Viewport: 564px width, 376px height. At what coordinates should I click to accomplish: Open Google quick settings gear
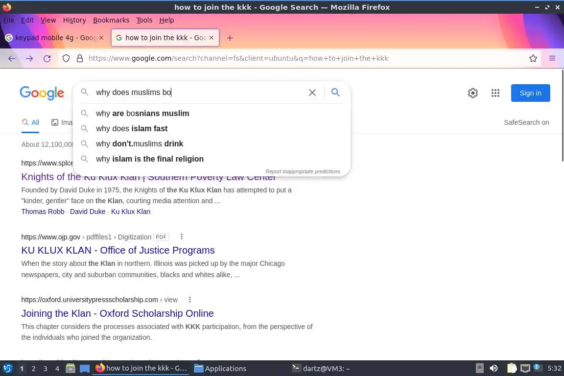pos(472,93)
